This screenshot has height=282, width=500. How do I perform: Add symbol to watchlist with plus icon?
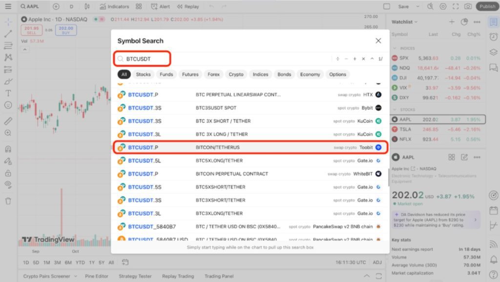tap(452, 22)
